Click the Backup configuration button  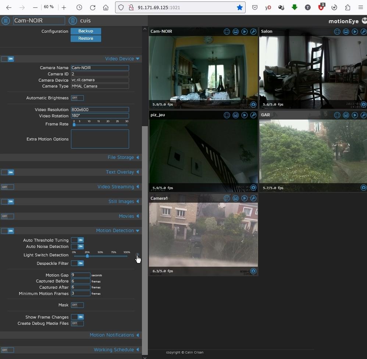86,31
